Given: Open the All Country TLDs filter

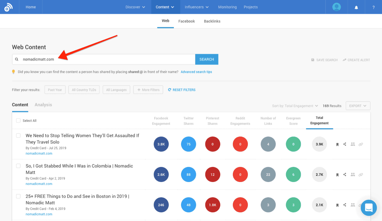Looking at the screenshot, I should [x=84, y=90].
